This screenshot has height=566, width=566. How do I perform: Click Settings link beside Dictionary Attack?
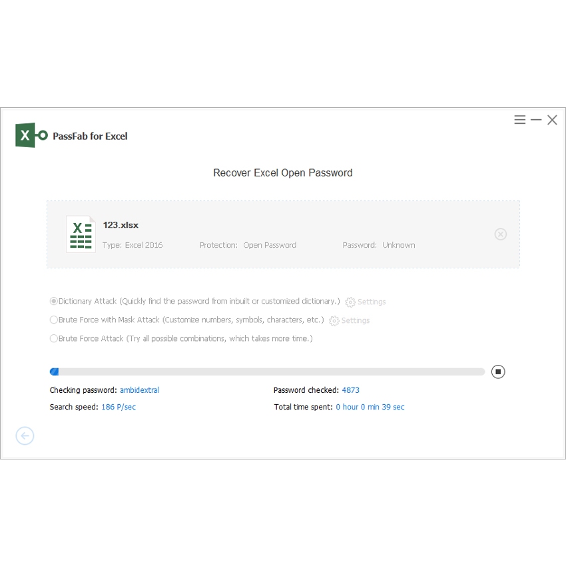(x=372, y=302)
